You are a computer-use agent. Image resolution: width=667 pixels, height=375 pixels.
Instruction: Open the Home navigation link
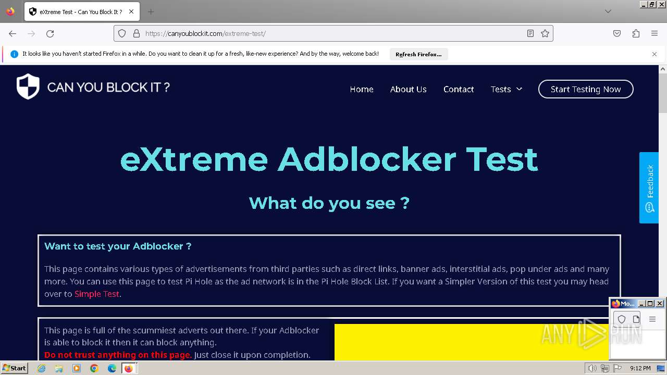point(362,89)
